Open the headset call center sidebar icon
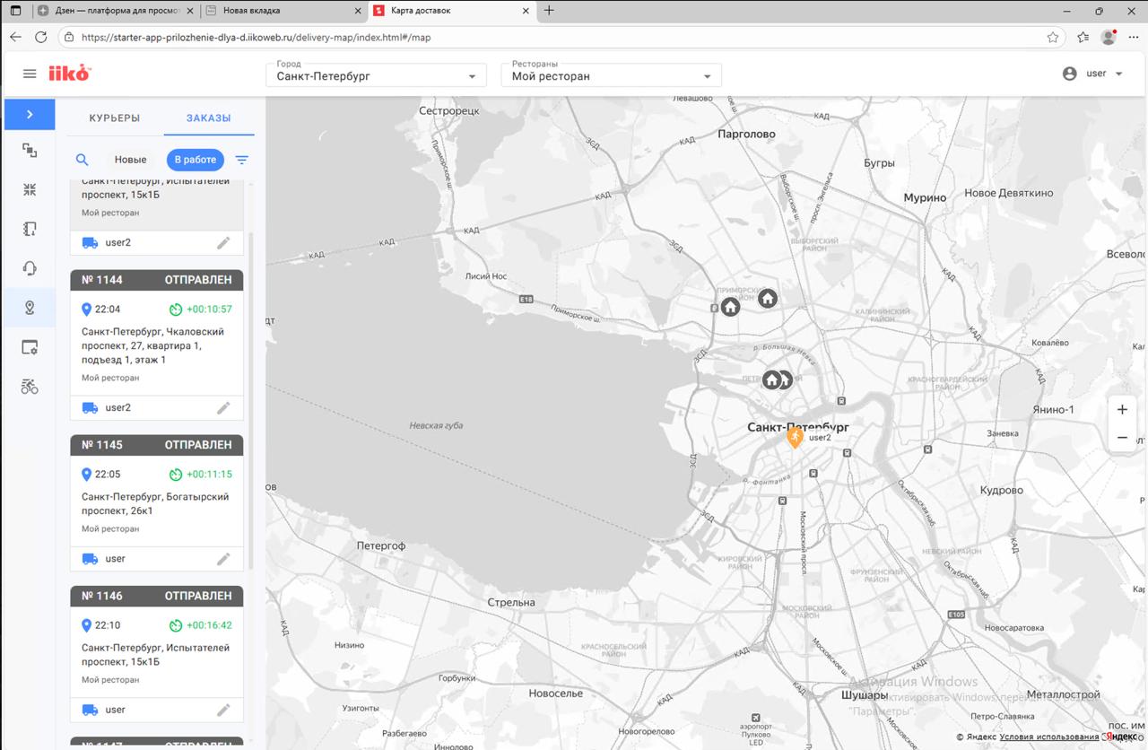Image resolution: width=1148 pixels, height=750 pixels. pyautogui.click(x=30, y=268)
